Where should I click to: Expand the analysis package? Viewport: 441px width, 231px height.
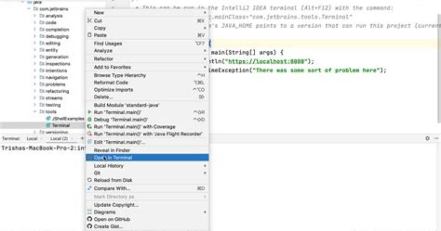coord(35,16)
